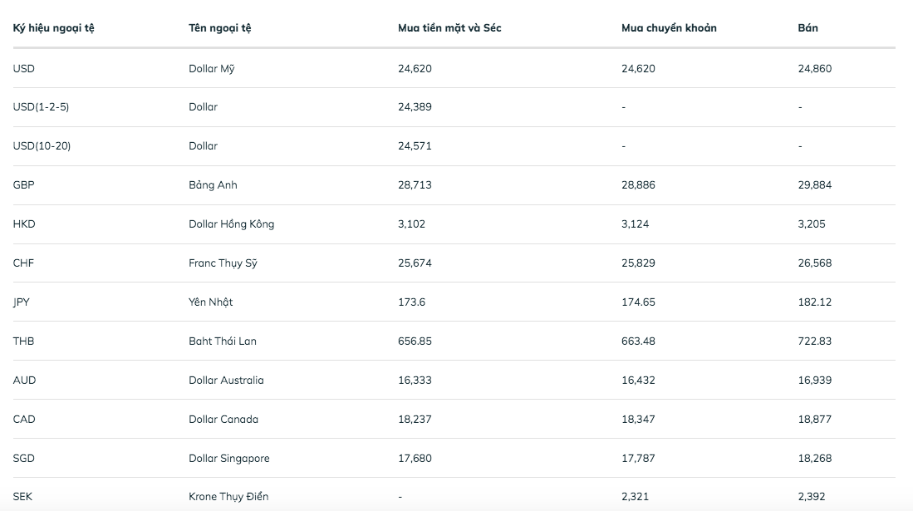Click the "Tên ngoại tệ" column header
The height and width of the screenshot is (511, 913).
point(220,28)
